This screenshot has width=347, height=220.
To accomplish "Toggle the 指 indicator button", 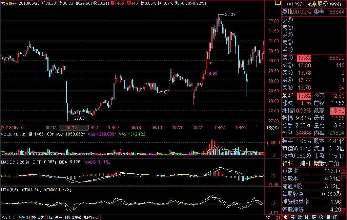I will point(268,217).
